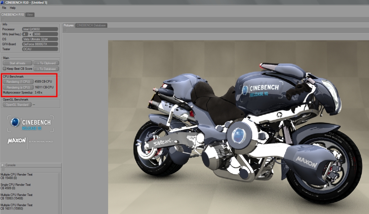Click console line CB 15993 (15488)
The width and height of the screenshot is (369, 214).
click(12, 198)
